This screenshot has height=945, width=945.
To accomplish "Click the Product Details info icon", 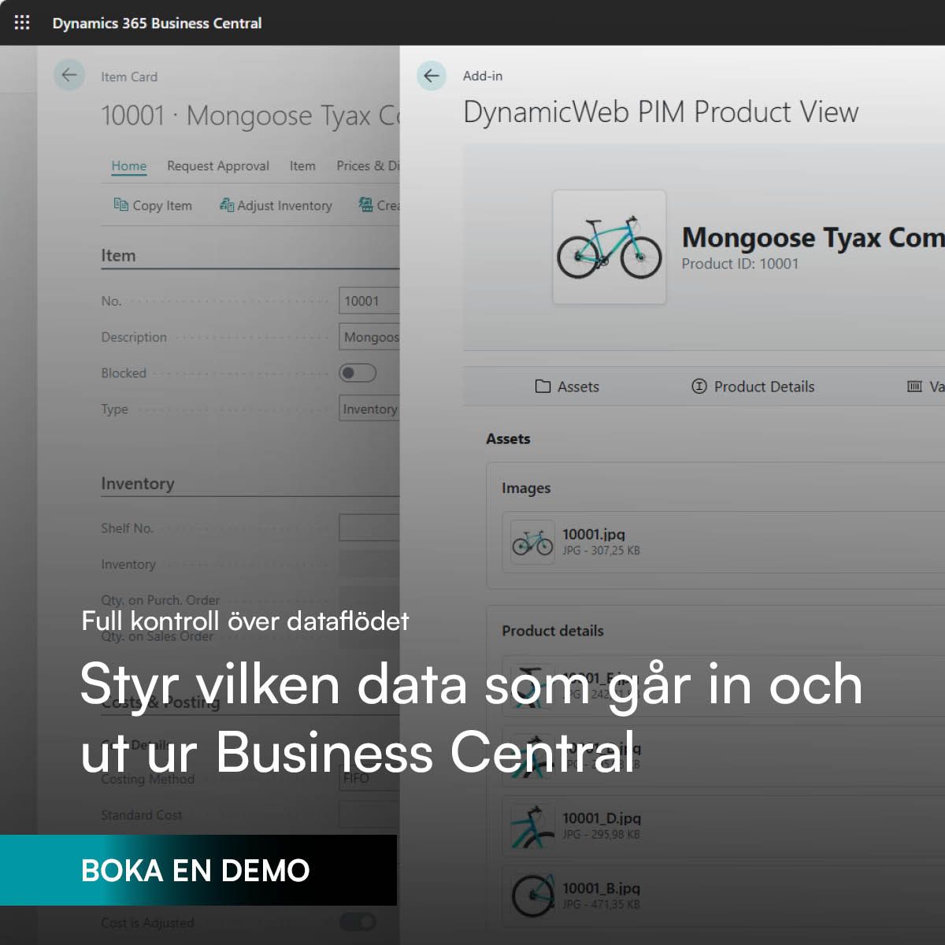I will click(x=699, y=386).
